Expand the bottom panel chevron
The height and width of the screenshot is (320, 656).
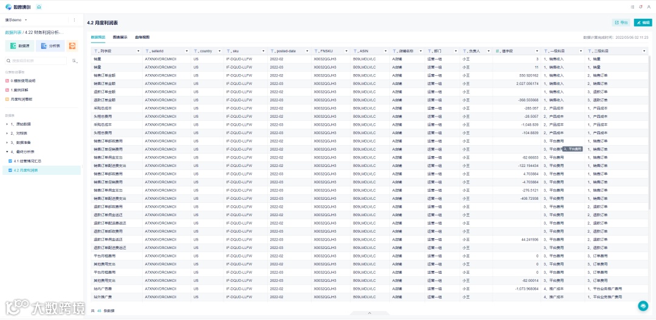[369, 313]
